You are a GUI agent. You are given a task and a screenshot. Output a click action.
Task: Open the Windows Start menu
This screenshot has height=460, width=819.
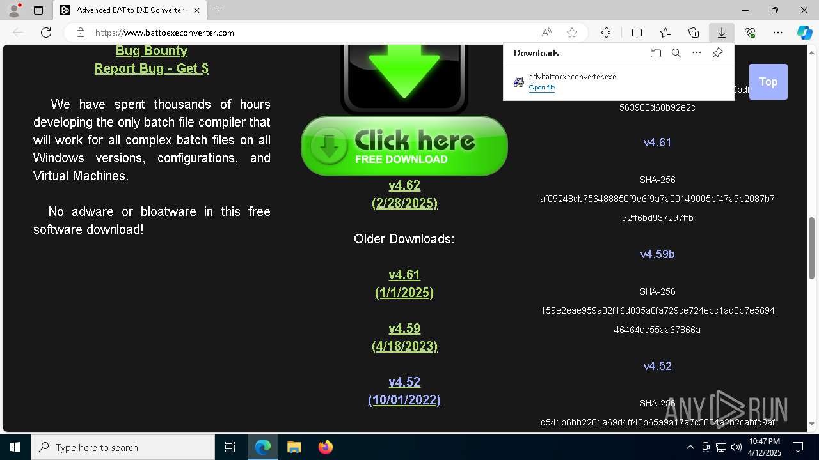[x=15, y=447]
